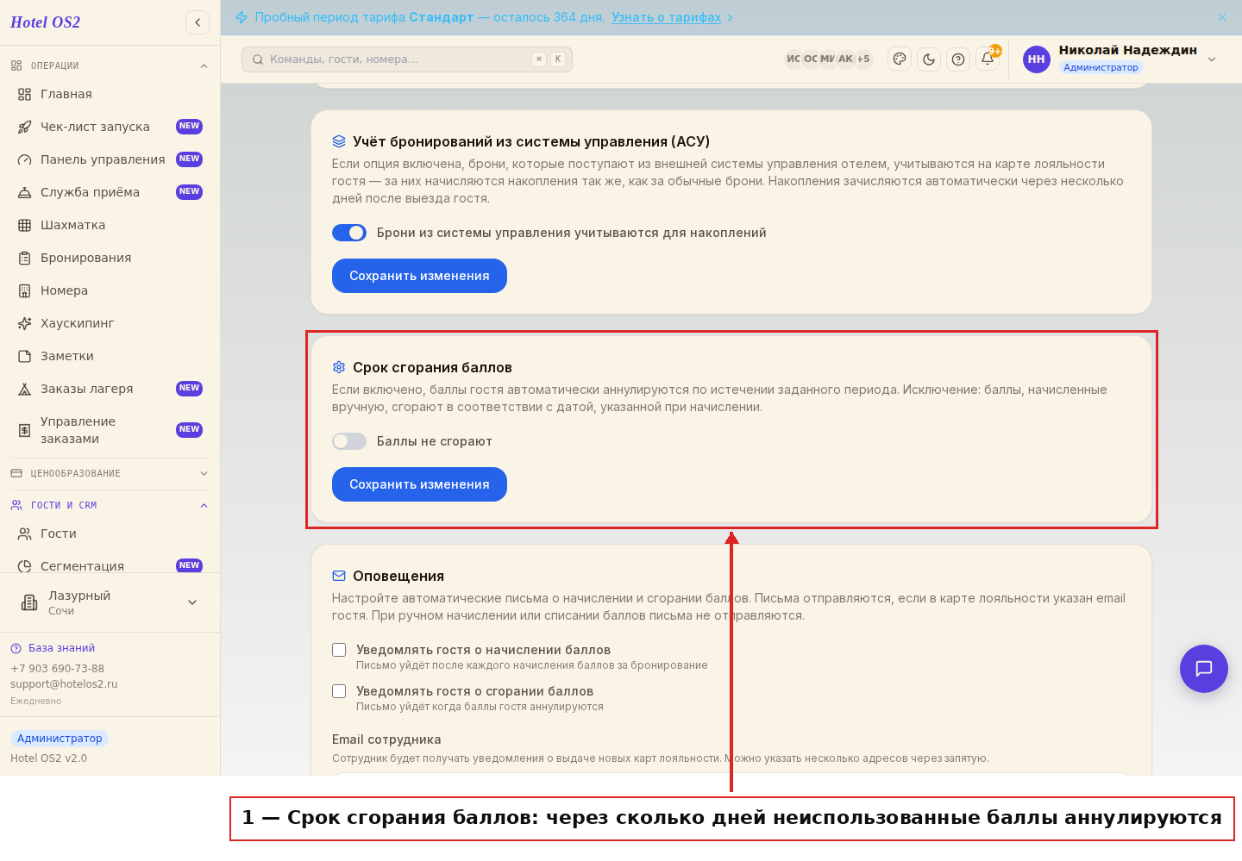Click the Email сотрудника label

pos(386,739)
